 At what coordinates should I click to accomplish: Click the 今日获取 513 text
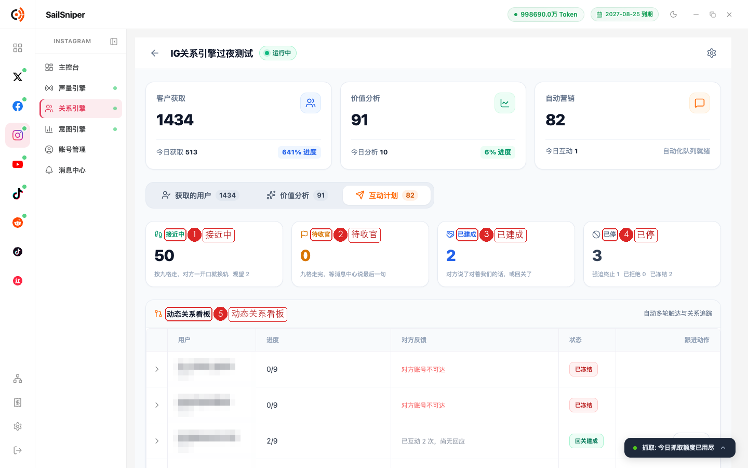(177, 152)
